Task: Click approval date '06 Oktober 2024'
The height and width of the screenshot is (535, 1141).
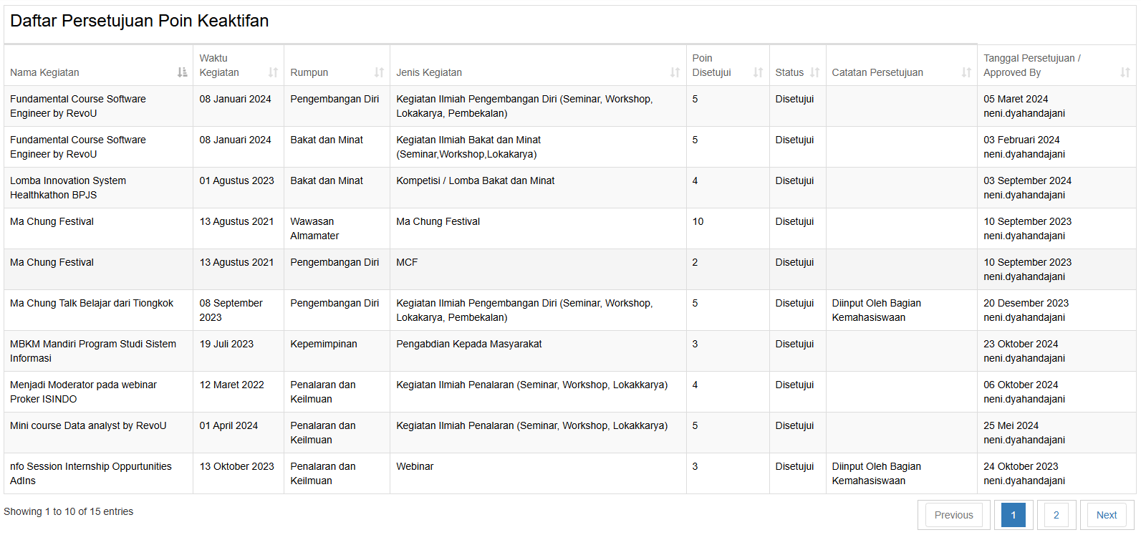Action: coord(1021,385)
